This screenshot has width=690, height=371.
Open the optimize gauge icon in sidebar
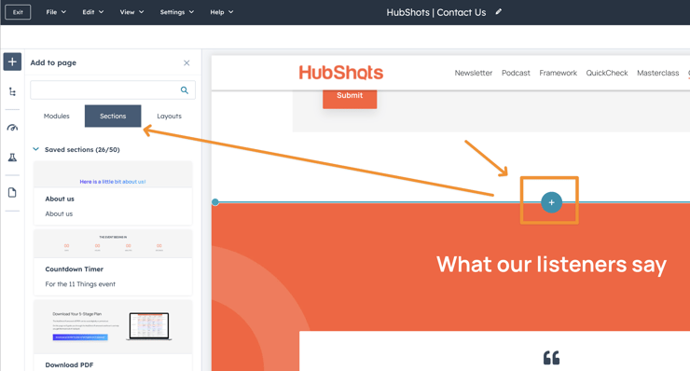click(12, 128)
